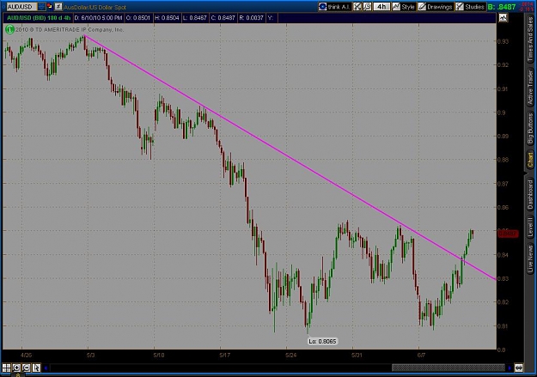The image size is (537, 377).
Task: Click the 0.93 price axis label
Action: coord(503,41)
